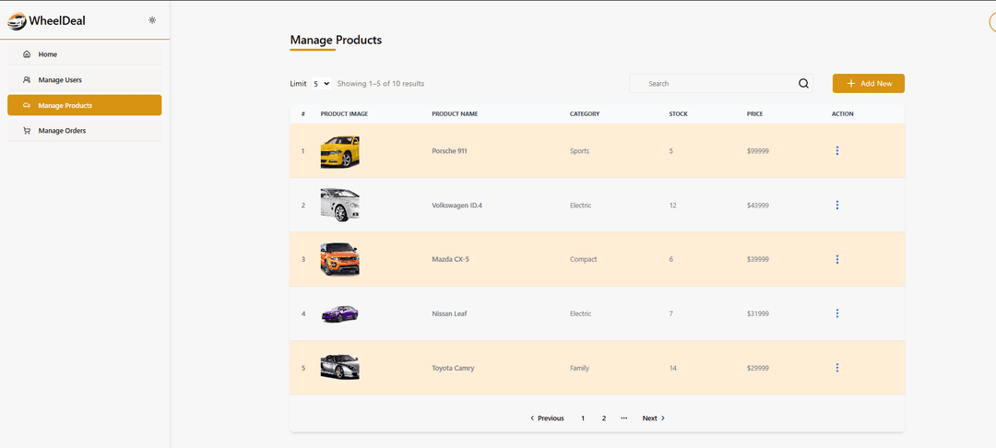Open action menu for Volkswagen ID.4
This screenshot has height=448, width=996.
click(x=836, y=206)
